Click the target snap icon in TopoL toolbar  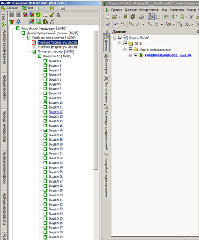[169, 24]
